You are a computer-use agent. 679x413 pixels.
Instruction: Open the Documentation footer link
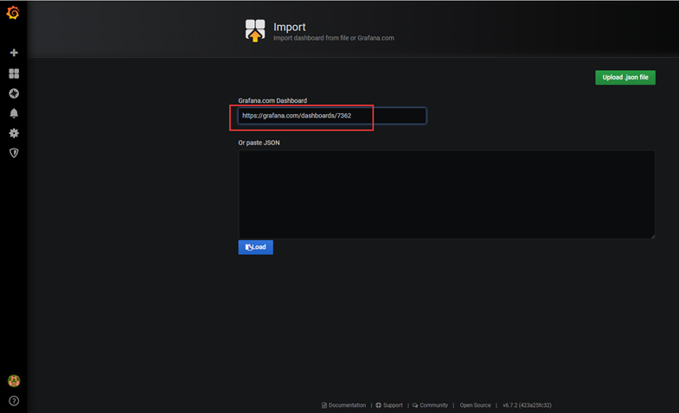tap(344, 405)
